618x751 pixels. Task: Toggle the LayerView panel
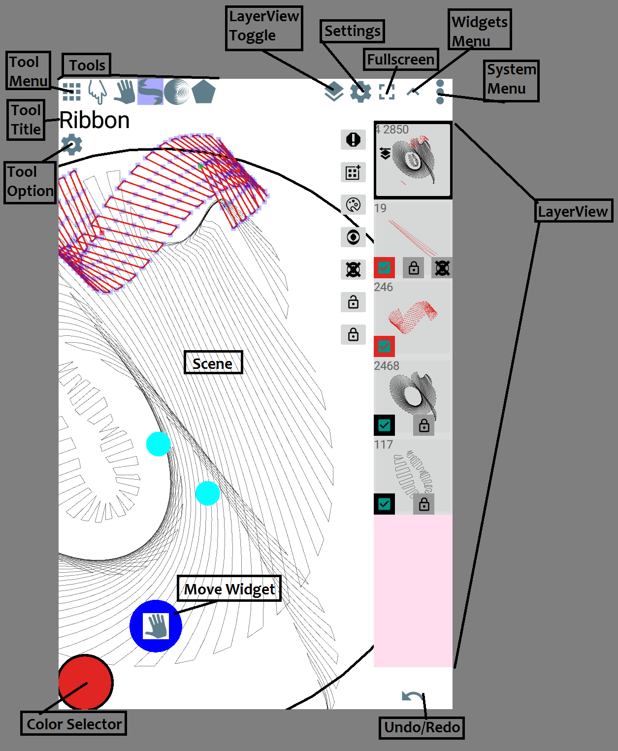click(x=335, y=92)
